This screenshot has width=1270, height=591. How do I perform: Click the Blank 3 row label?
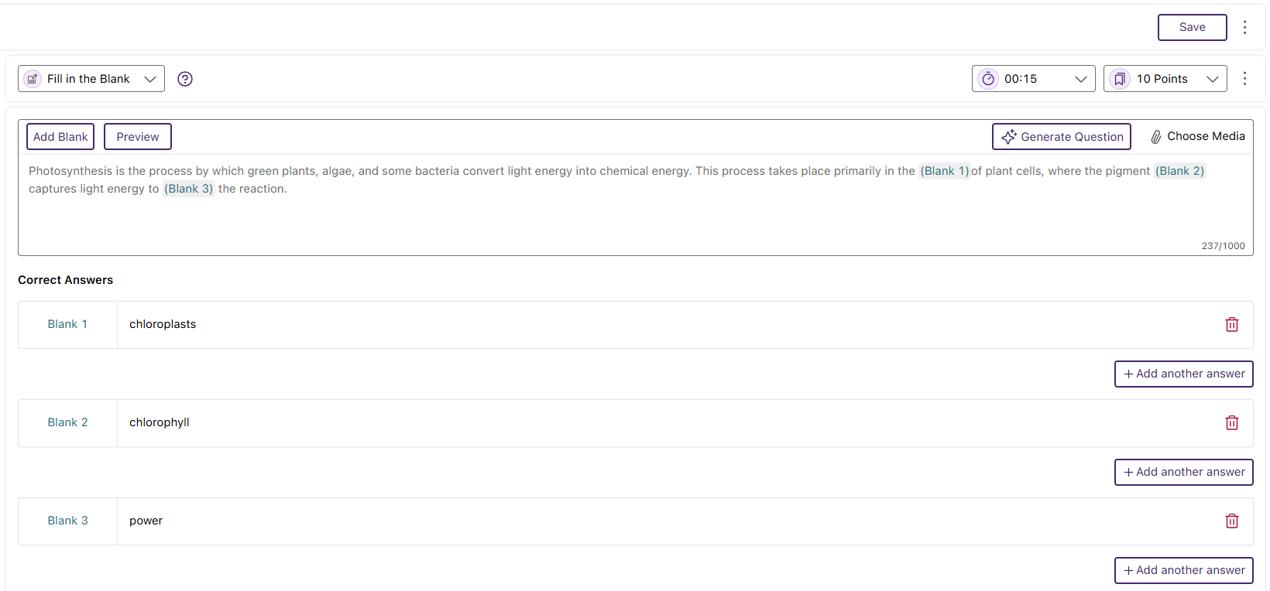tap(67, 521)
